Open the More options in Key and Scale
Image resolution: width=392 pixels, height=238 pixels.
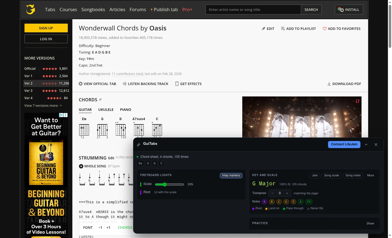[370, 176]
